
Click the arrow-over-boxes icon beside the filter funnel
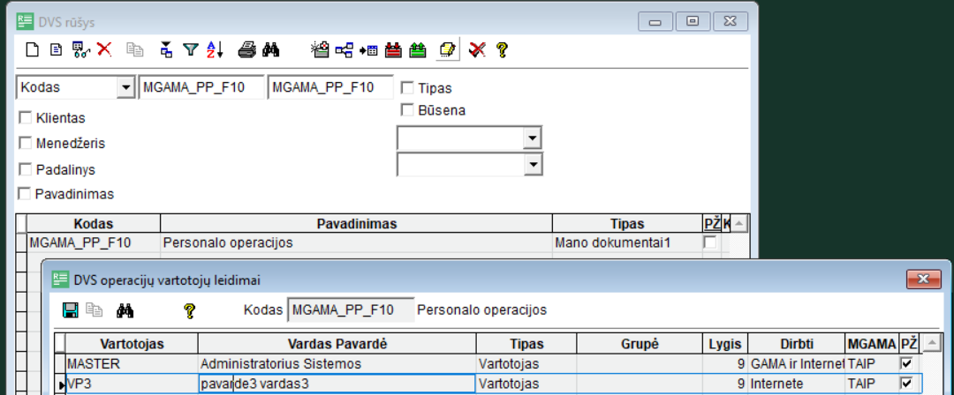coord(166,50)
